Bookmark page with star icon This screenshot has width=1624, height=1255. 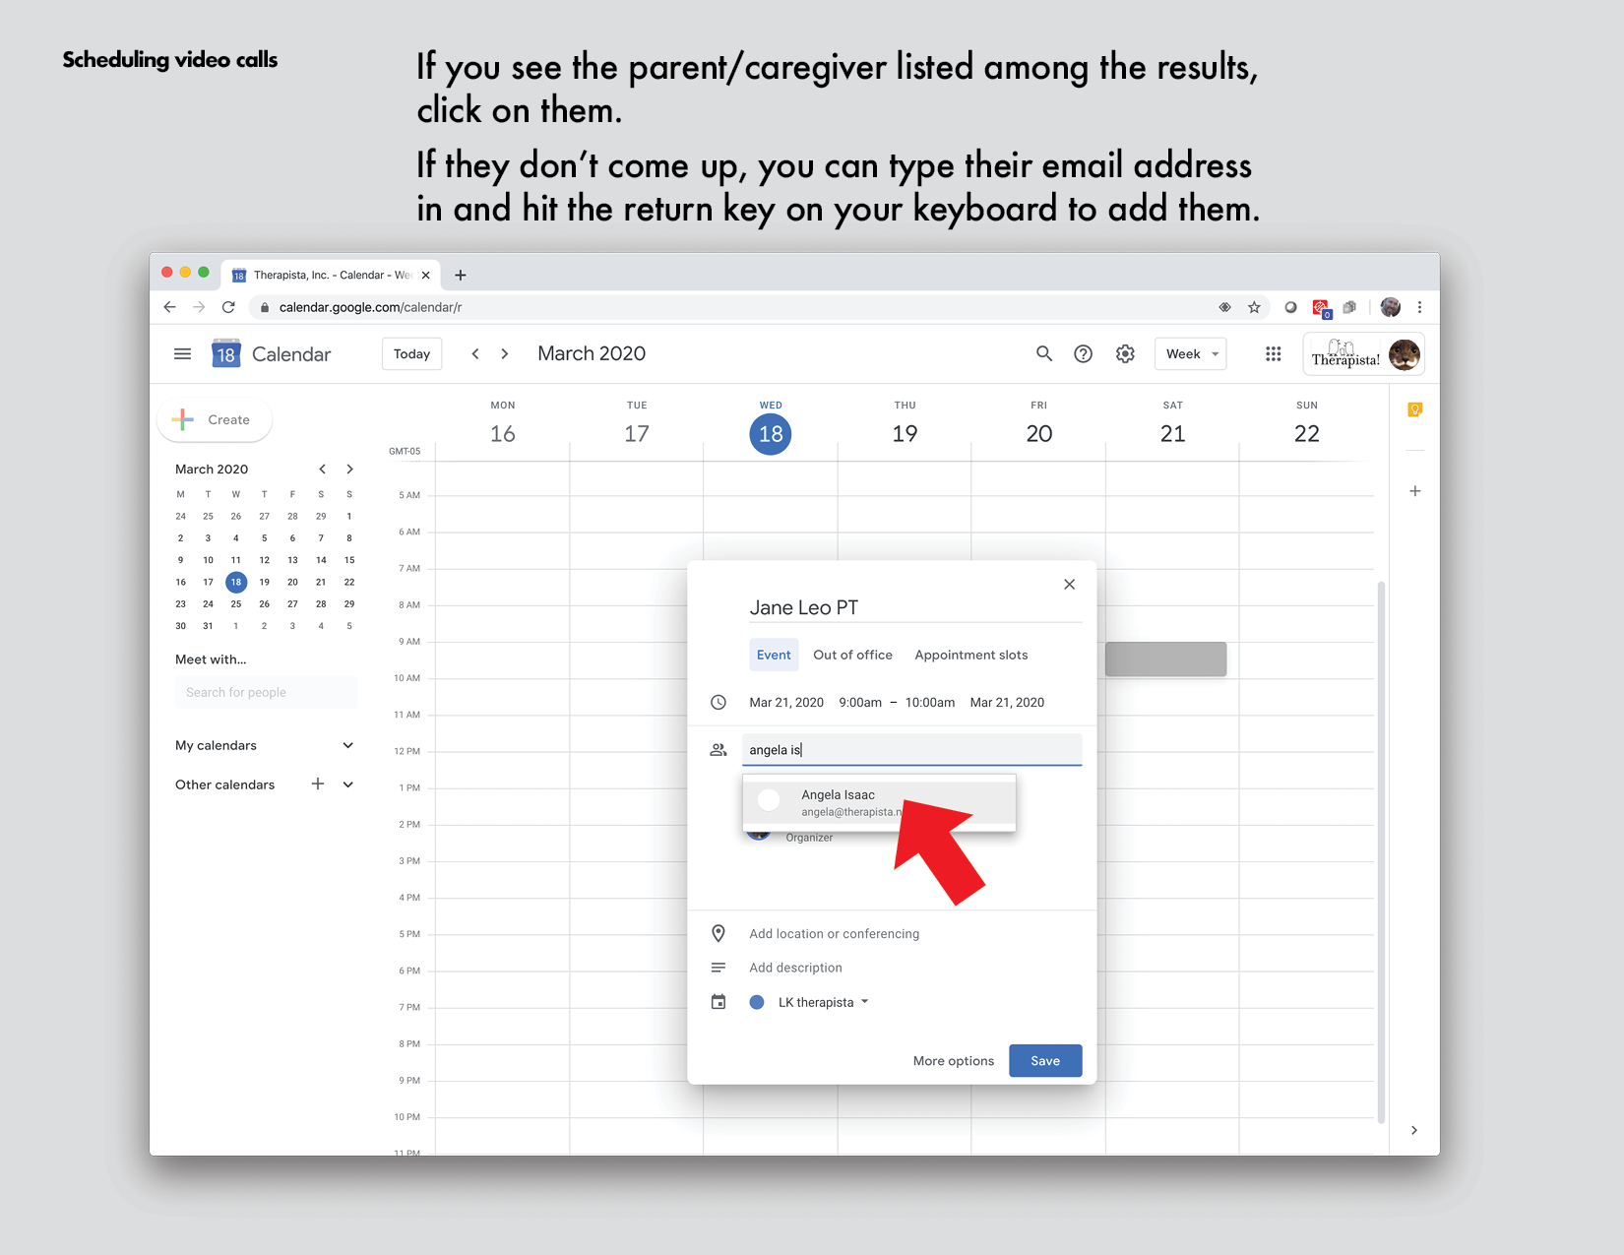(x=1254, y=307)
